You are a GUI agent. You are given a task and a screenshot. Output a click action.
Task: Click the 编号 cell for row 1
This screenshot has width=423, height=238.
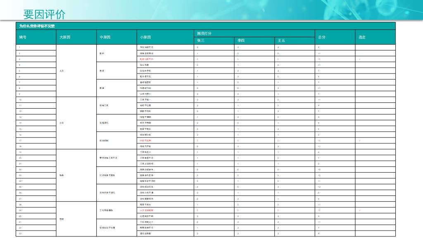[x=19, y=48]
